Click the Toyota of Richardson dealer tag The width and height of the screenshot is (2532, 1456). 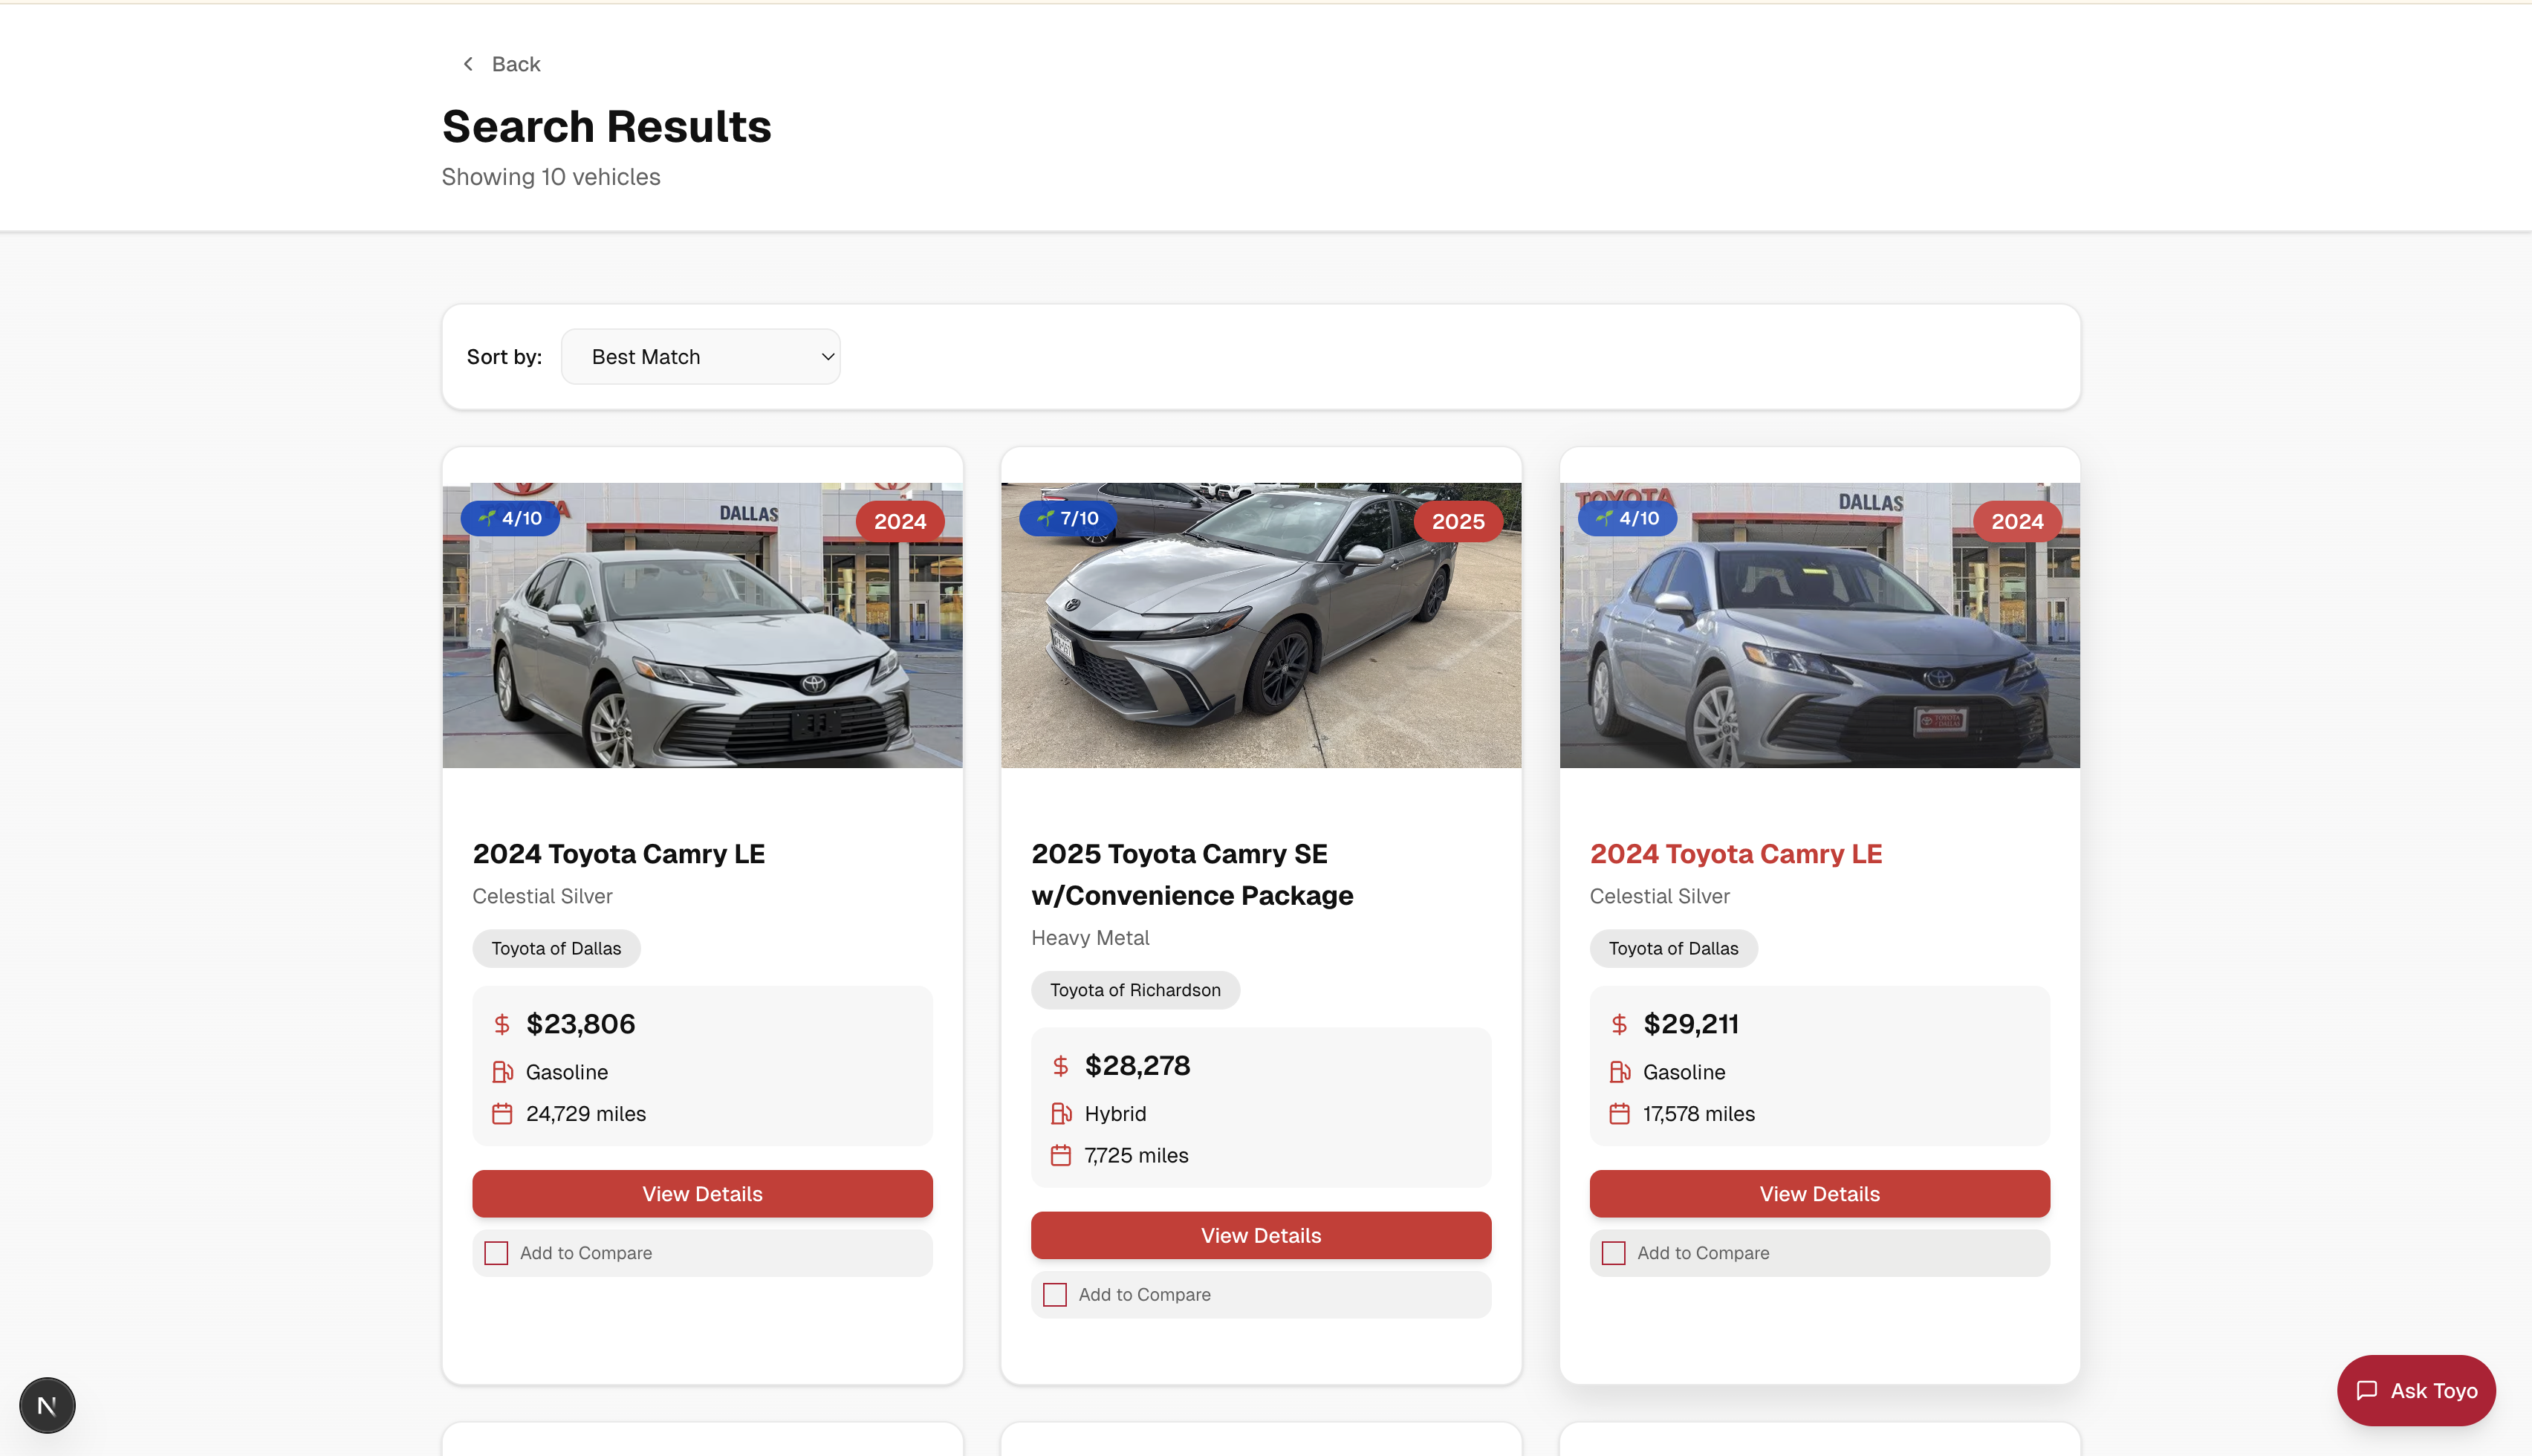pyautogui.click(x=1135, y=990)
